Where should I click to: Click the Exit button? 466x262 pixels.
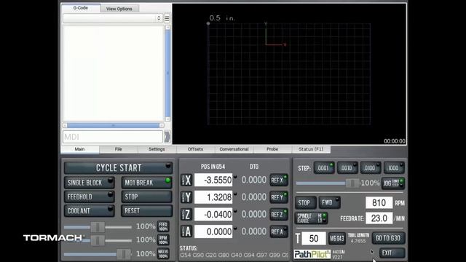point(392,253)
